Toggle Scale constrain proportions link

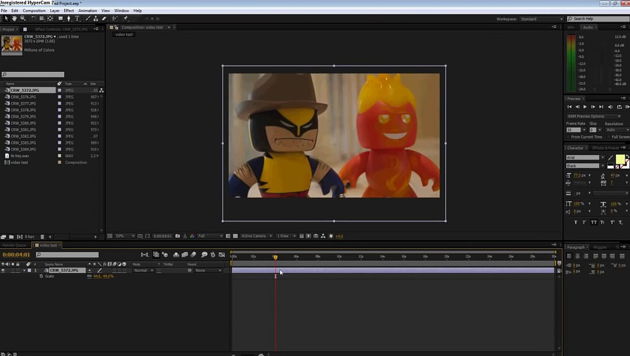coord(89,276)
